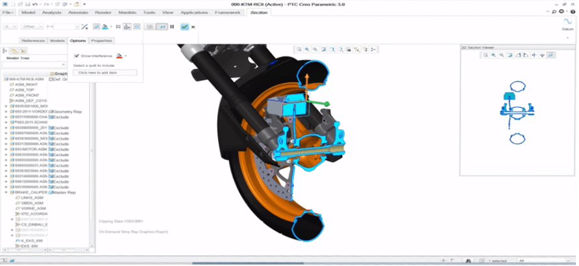579x266 pixels.
Task: Accept the section with the checkmark button
Action: (x=185, y=27)
